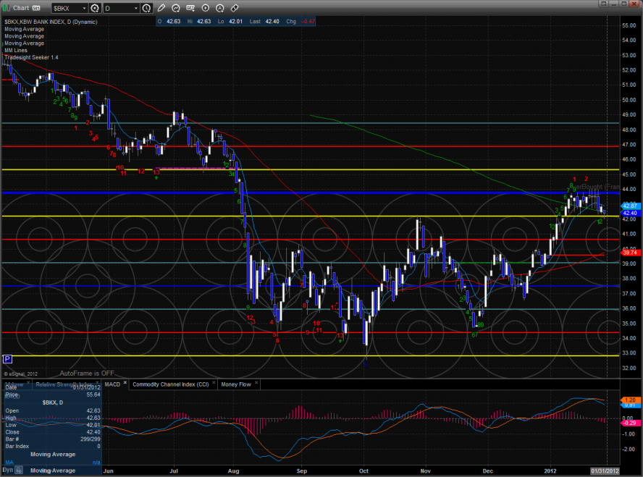Open the studies chart-line icon
Screen dimensions: 643x477
[x=175, y=8]
